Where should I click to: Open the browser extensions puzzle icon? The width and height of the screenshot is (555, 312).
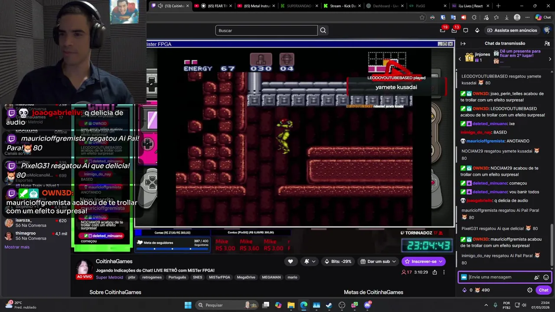click(474, 17)
